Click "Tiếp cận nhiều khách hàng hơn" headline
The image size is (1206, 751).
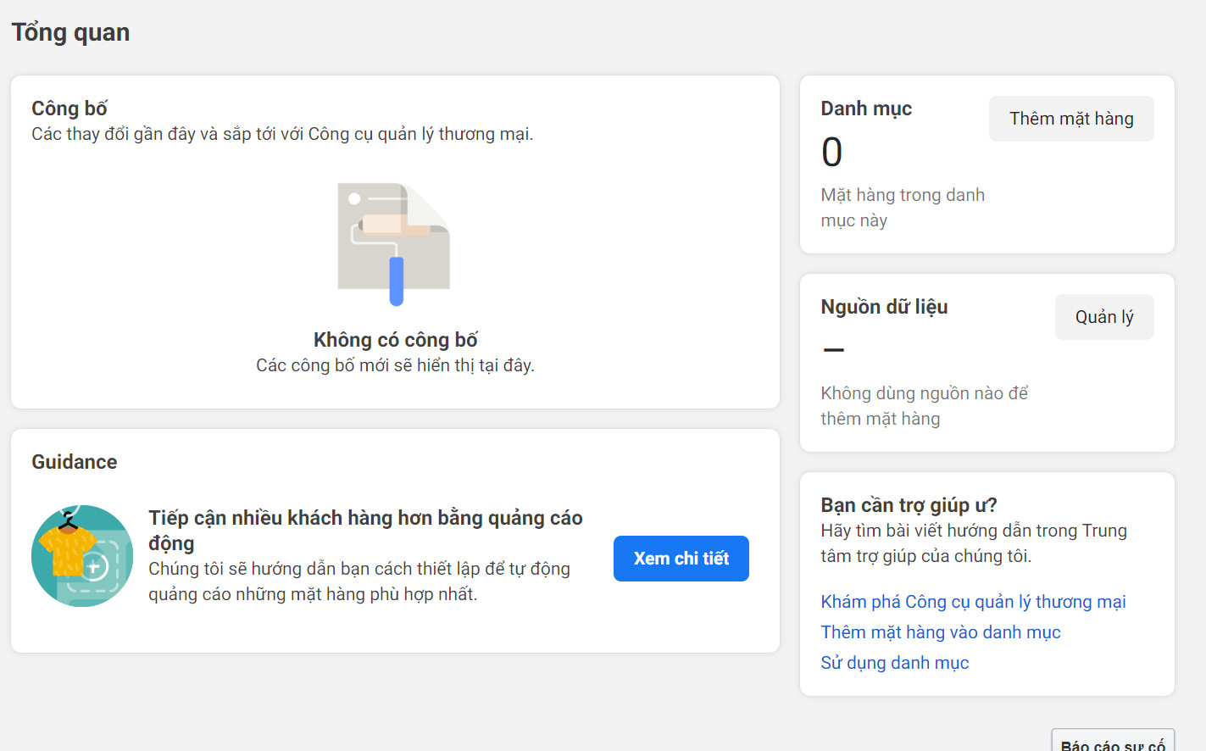[366, 530]
